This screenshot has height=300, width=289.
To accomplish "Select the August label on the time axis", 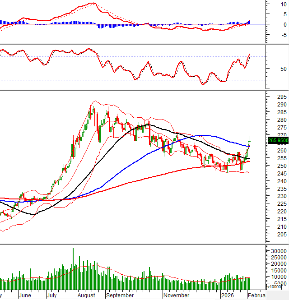I will pyautogui.click(x=86, y=295).
